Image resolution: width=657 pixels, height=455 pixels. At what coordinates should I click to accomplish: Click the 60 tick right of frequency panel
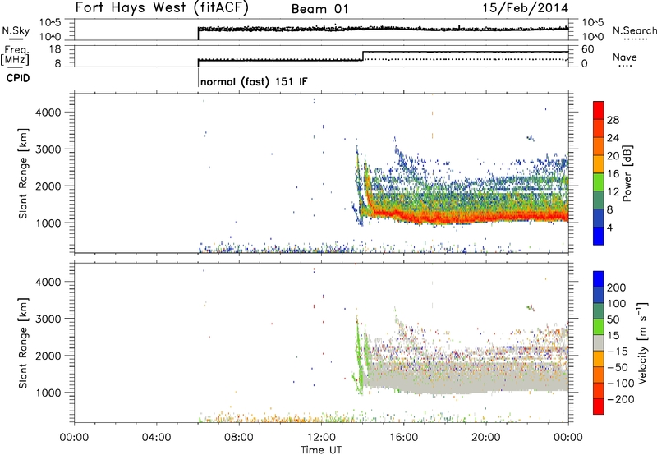coord(588,49)
